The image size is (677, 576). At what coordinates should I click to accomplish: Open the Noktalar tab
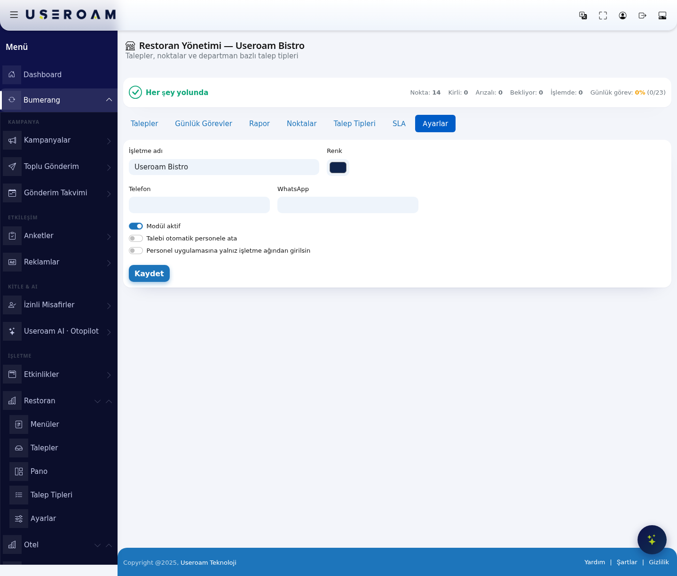[302, 124]
